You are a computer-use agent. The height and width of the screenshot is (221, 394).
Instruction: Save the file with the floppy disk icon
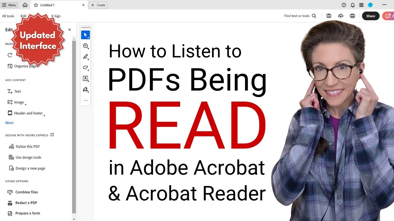tap(329, 16)
